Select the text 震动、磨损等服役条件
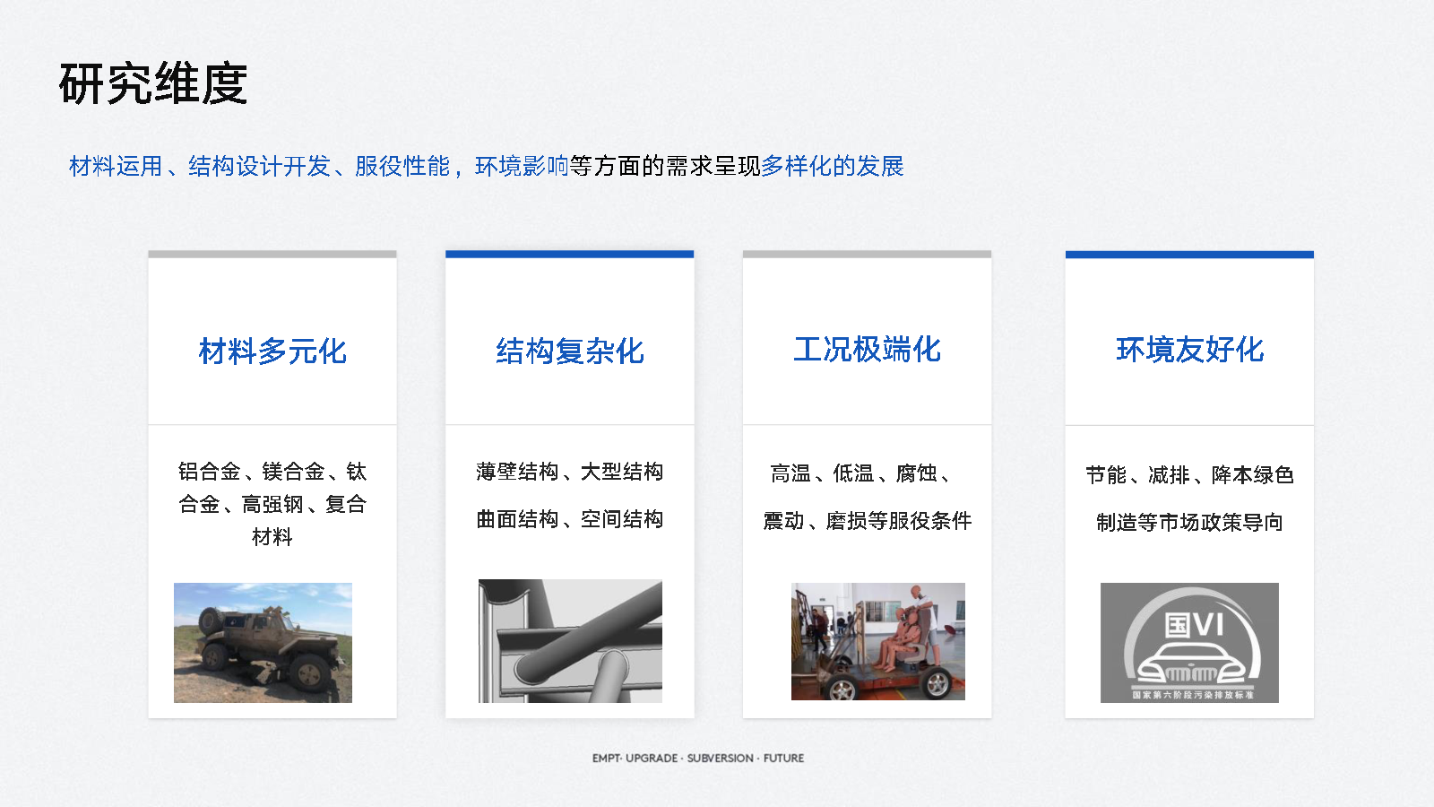The width and height of the screenshot is (1434, 807). click(x=868, y=521)
